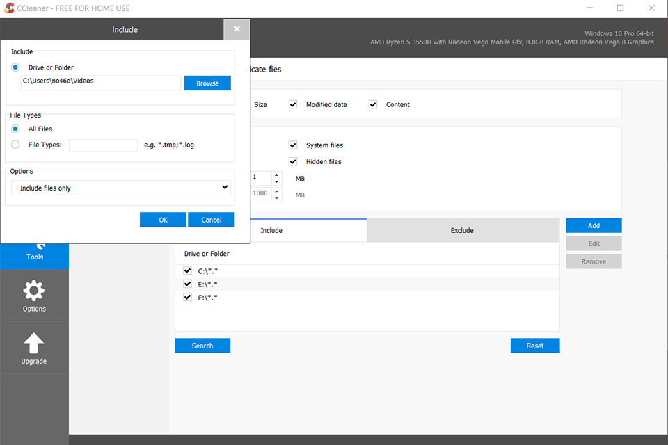
Task: Switch to the Exclude tab
Action: (x=462, y=230)
